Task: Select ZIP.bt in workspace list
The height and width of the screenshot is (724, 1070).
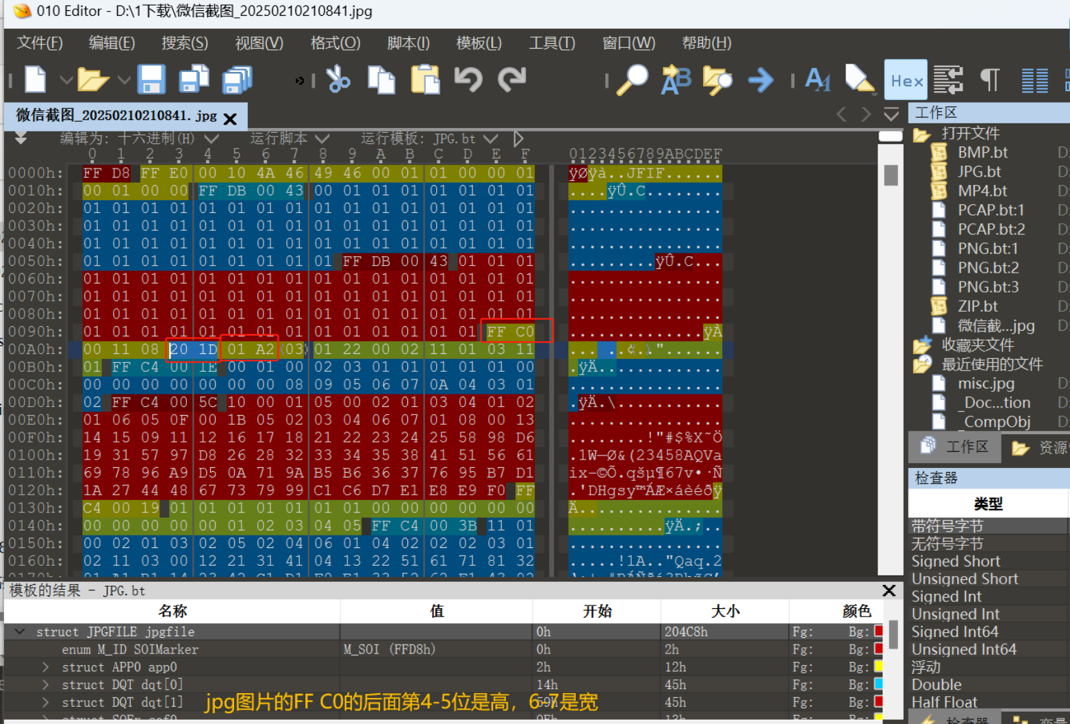Action: pyautogui.click(x=978, y=305)
